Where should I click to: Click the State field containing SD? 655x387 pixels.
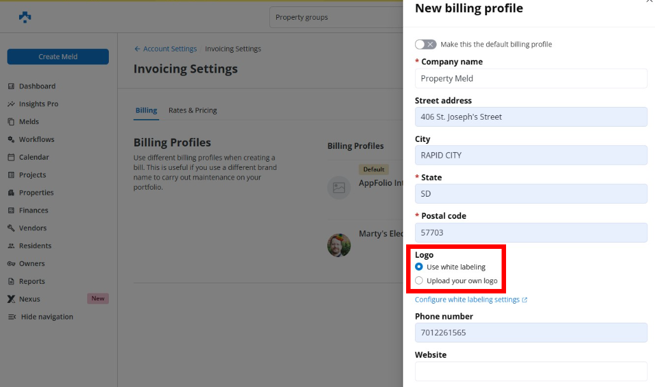pyautogui.click(x=531, y=194)
